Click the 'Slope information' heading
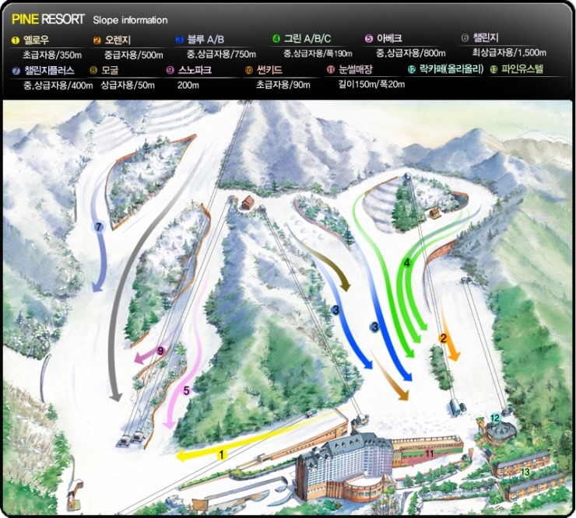The image size is (576, 518). 130,19
